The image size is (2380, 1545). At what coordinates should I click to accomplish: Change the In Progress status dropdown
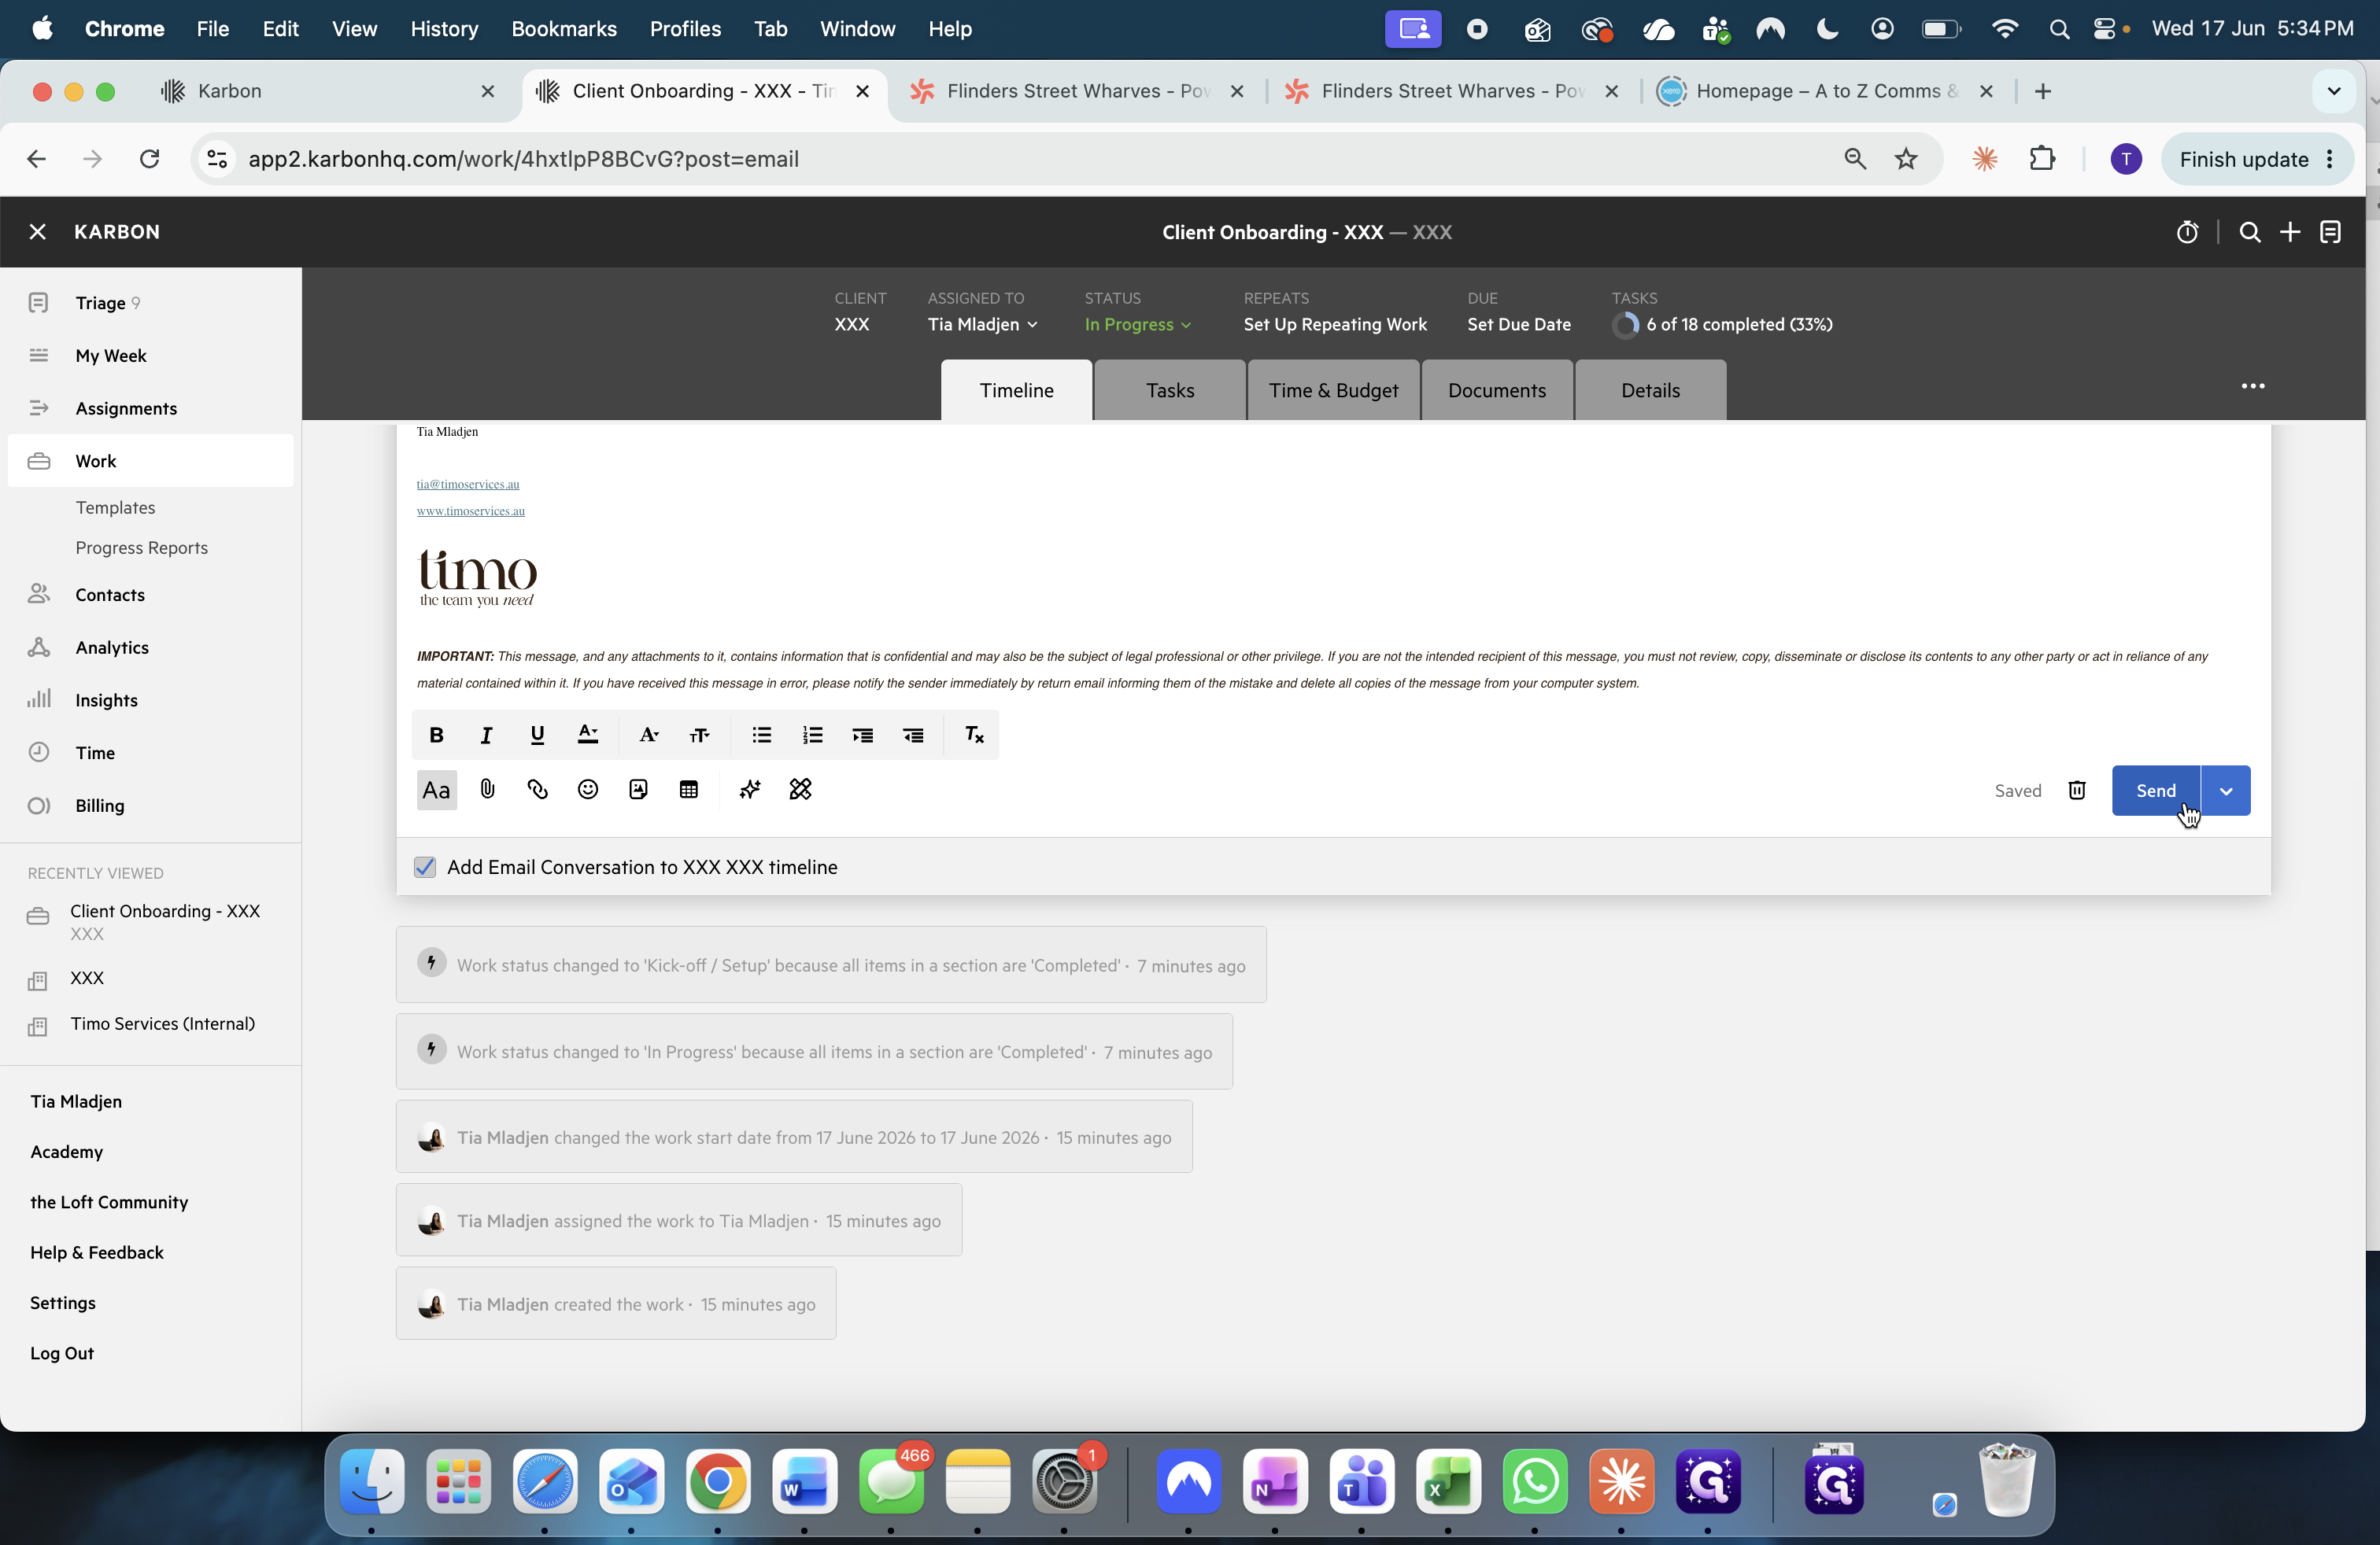click(x=1137, y=324)
